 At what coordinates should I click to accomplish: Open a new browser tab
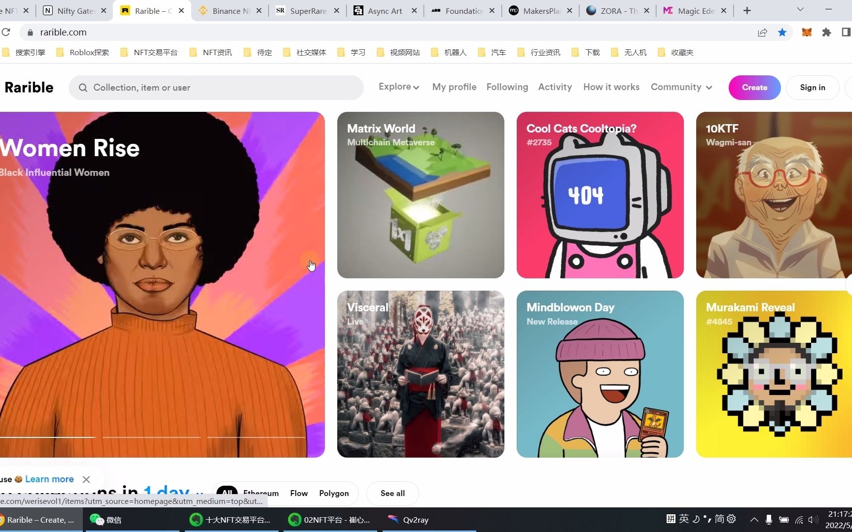pyautogui.click(x=747, y=10)
